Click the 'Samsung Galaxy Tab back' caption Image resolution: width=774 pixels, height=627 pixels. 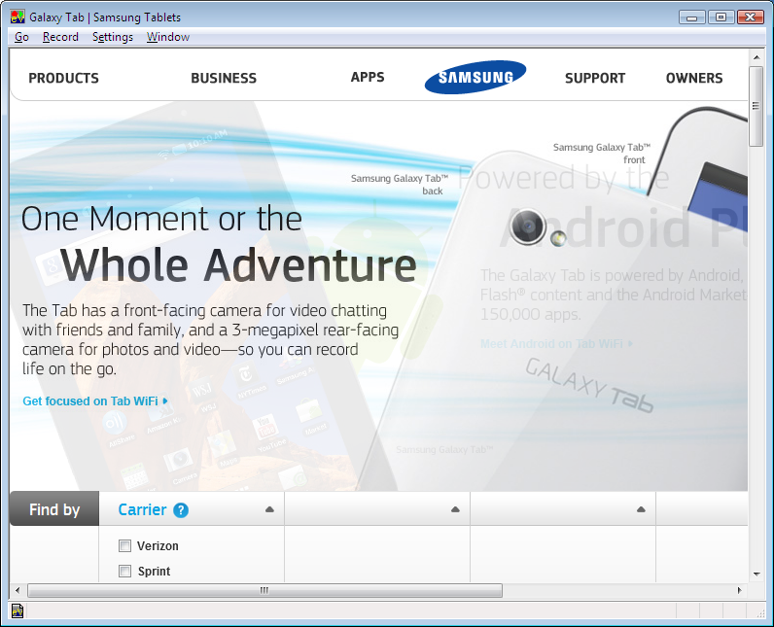coord(400,185)
